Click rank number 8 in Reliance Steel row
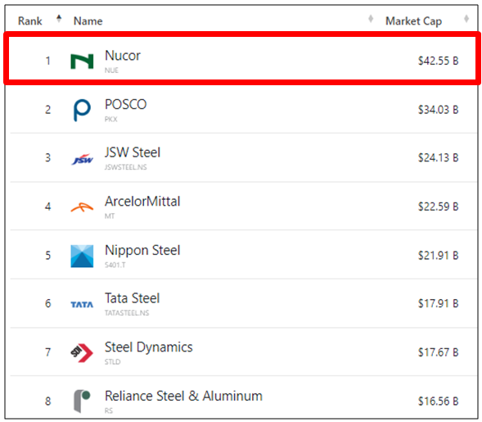 click(48, 402)
